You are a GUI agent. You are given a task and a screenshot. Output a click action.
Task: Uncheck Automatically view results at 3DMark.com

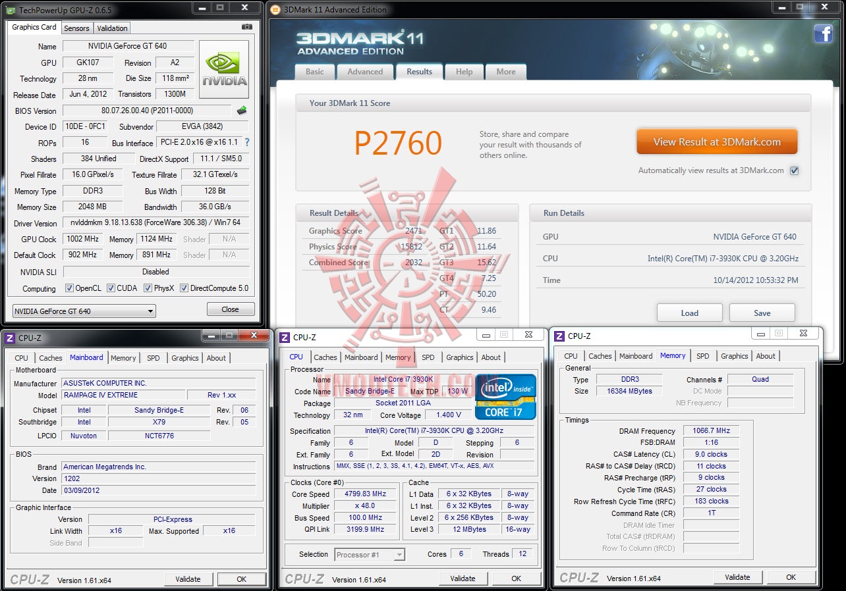click(x=795, y=170)
